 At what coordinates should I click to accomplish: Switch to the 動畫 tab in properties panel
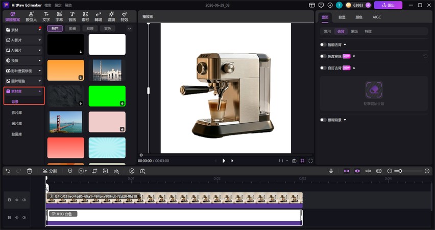[x=342, y=17]
